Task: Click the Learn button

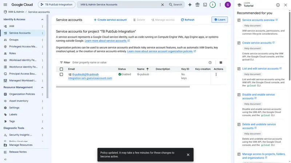Action: tap(220, 20)
